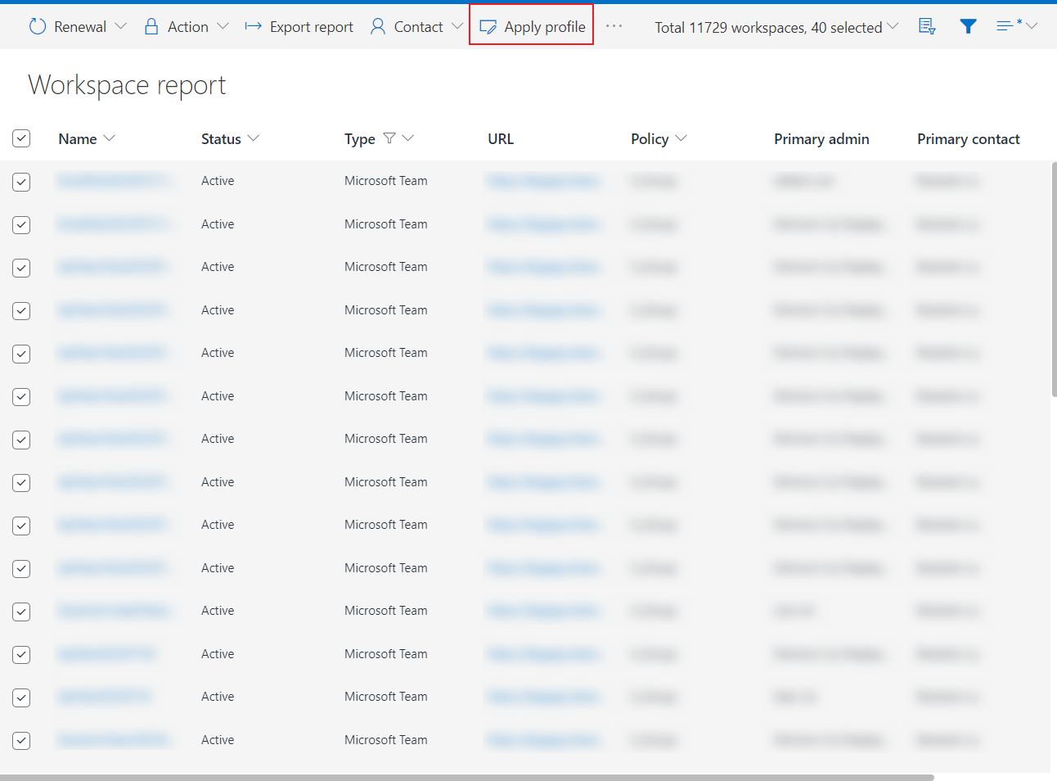1057x781 pixels.
Task: Expand the Policy column dropdown
Action: 681,138
